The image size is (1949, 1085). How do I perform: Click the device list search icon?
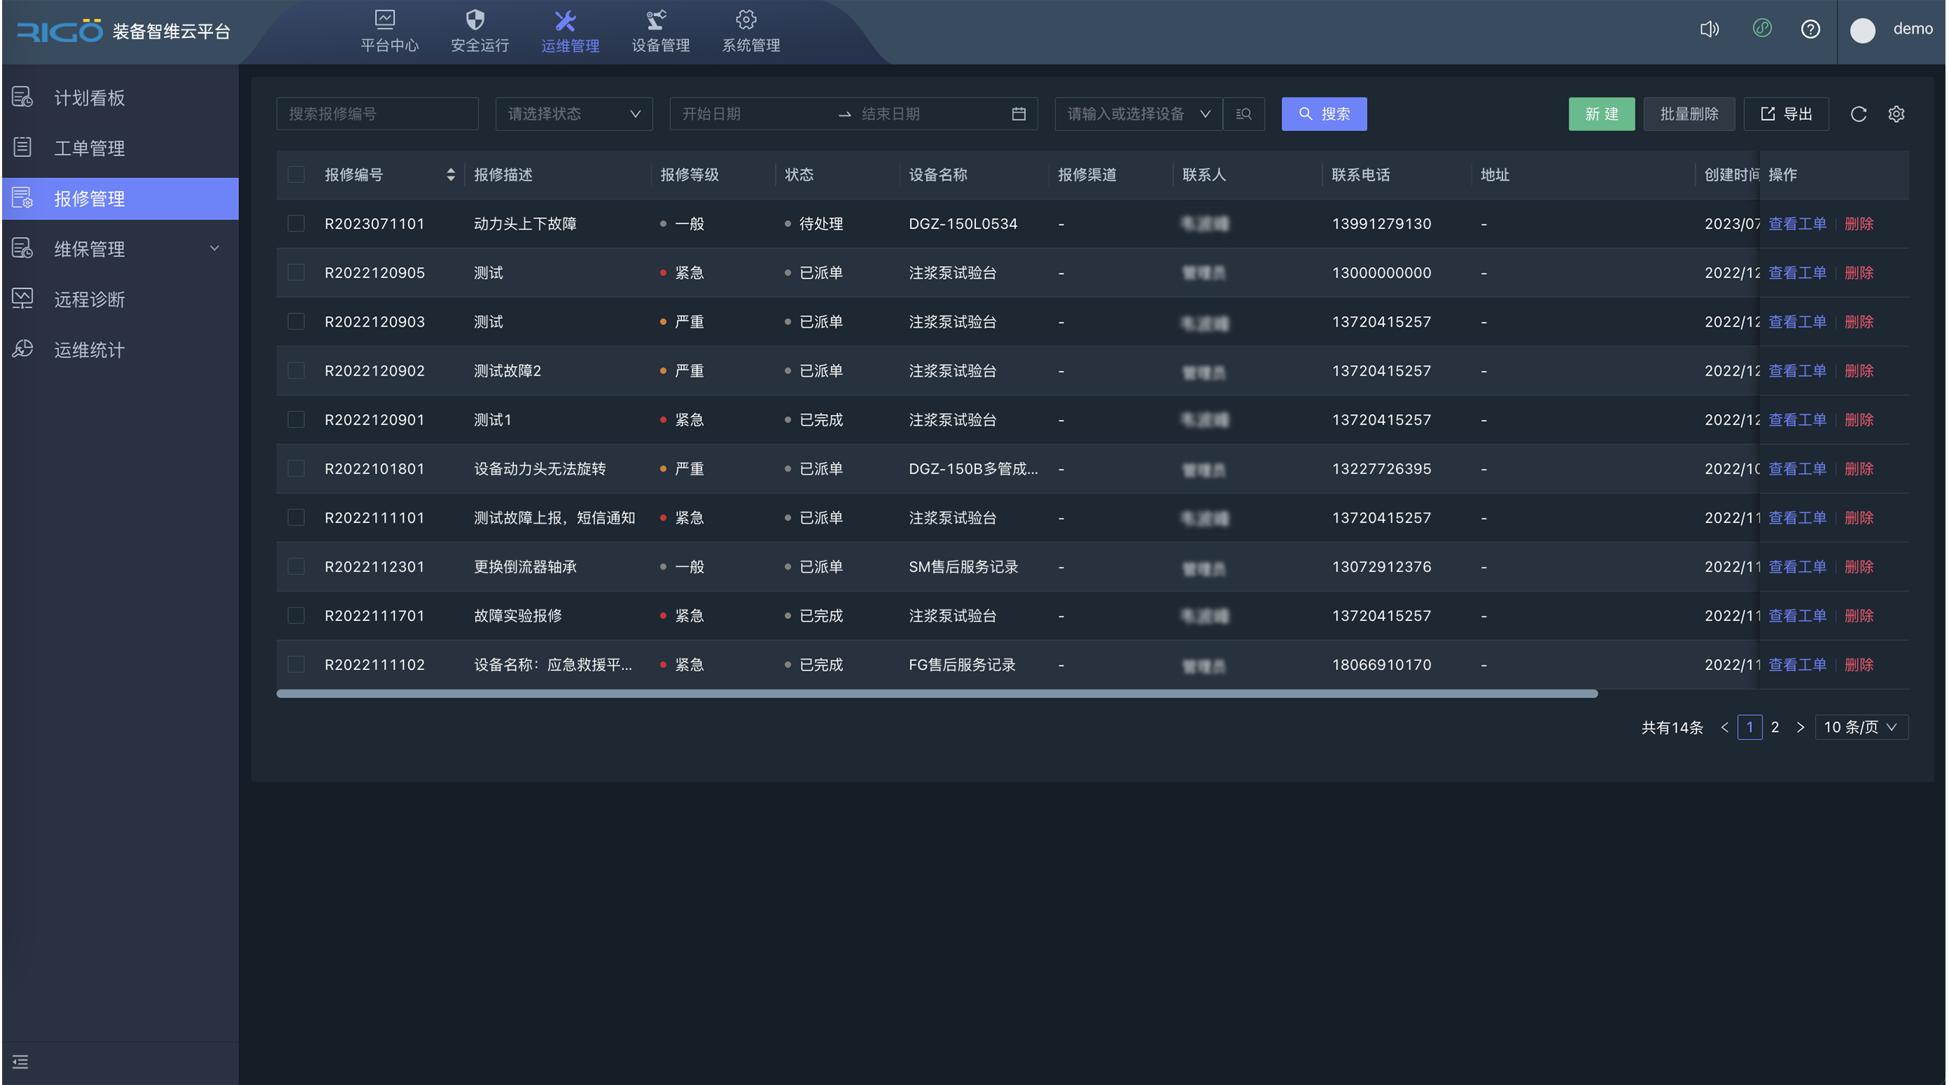tap(1243, 114)
